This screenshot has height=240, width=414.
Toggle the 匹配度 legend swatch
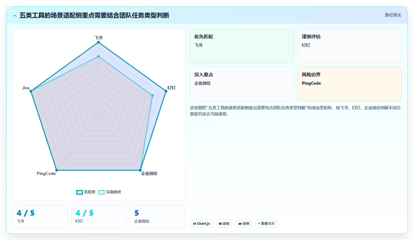point(80,192)
